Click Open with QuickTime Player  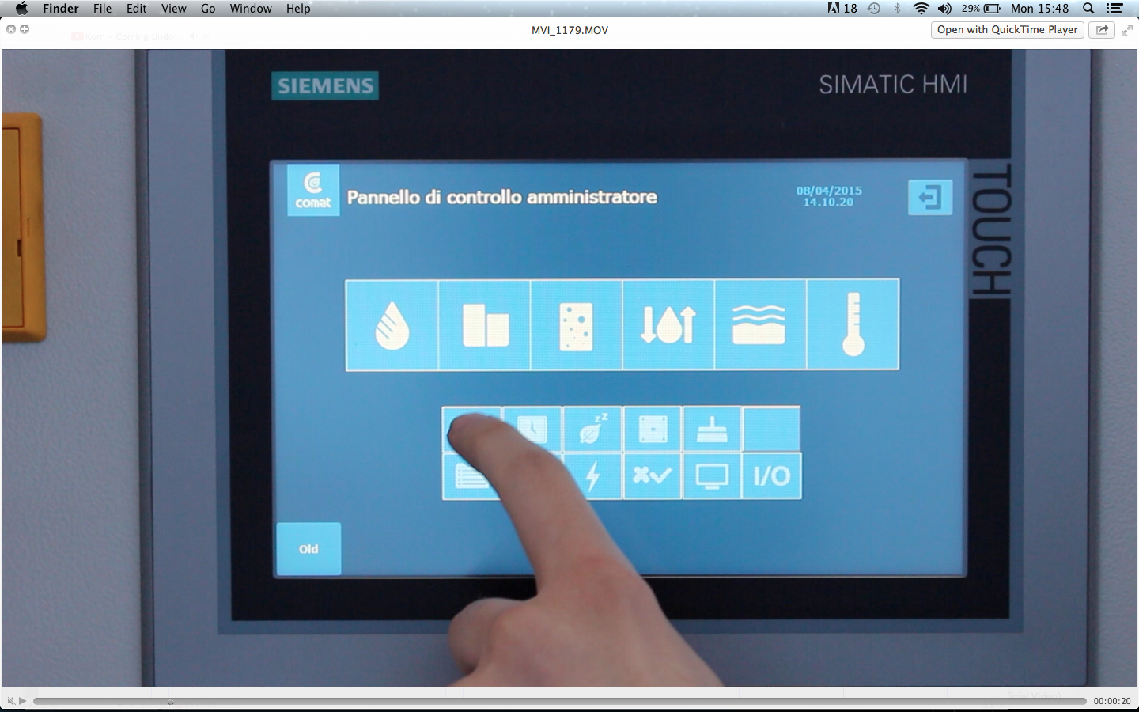[1006, 29]
